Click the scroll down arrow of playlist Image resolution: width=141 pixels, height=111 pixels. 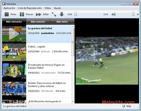[73, 102]
